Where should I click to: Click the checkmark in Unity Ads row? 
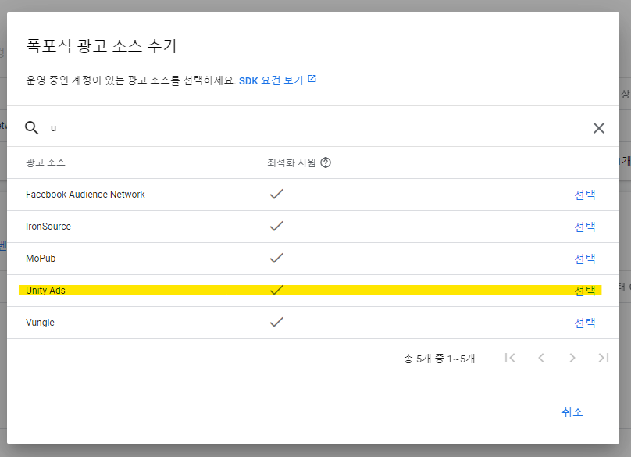pos(276,290)
